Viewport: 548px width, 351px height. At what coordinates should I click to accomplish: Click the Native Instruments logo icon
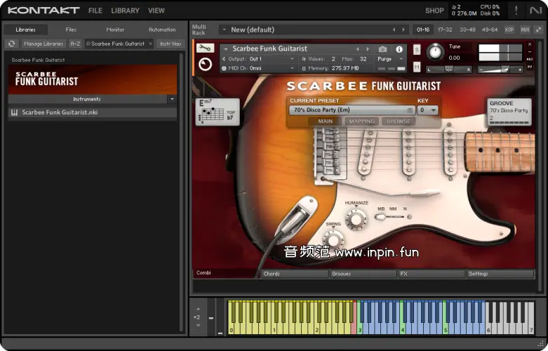click(x=535, y=11)
